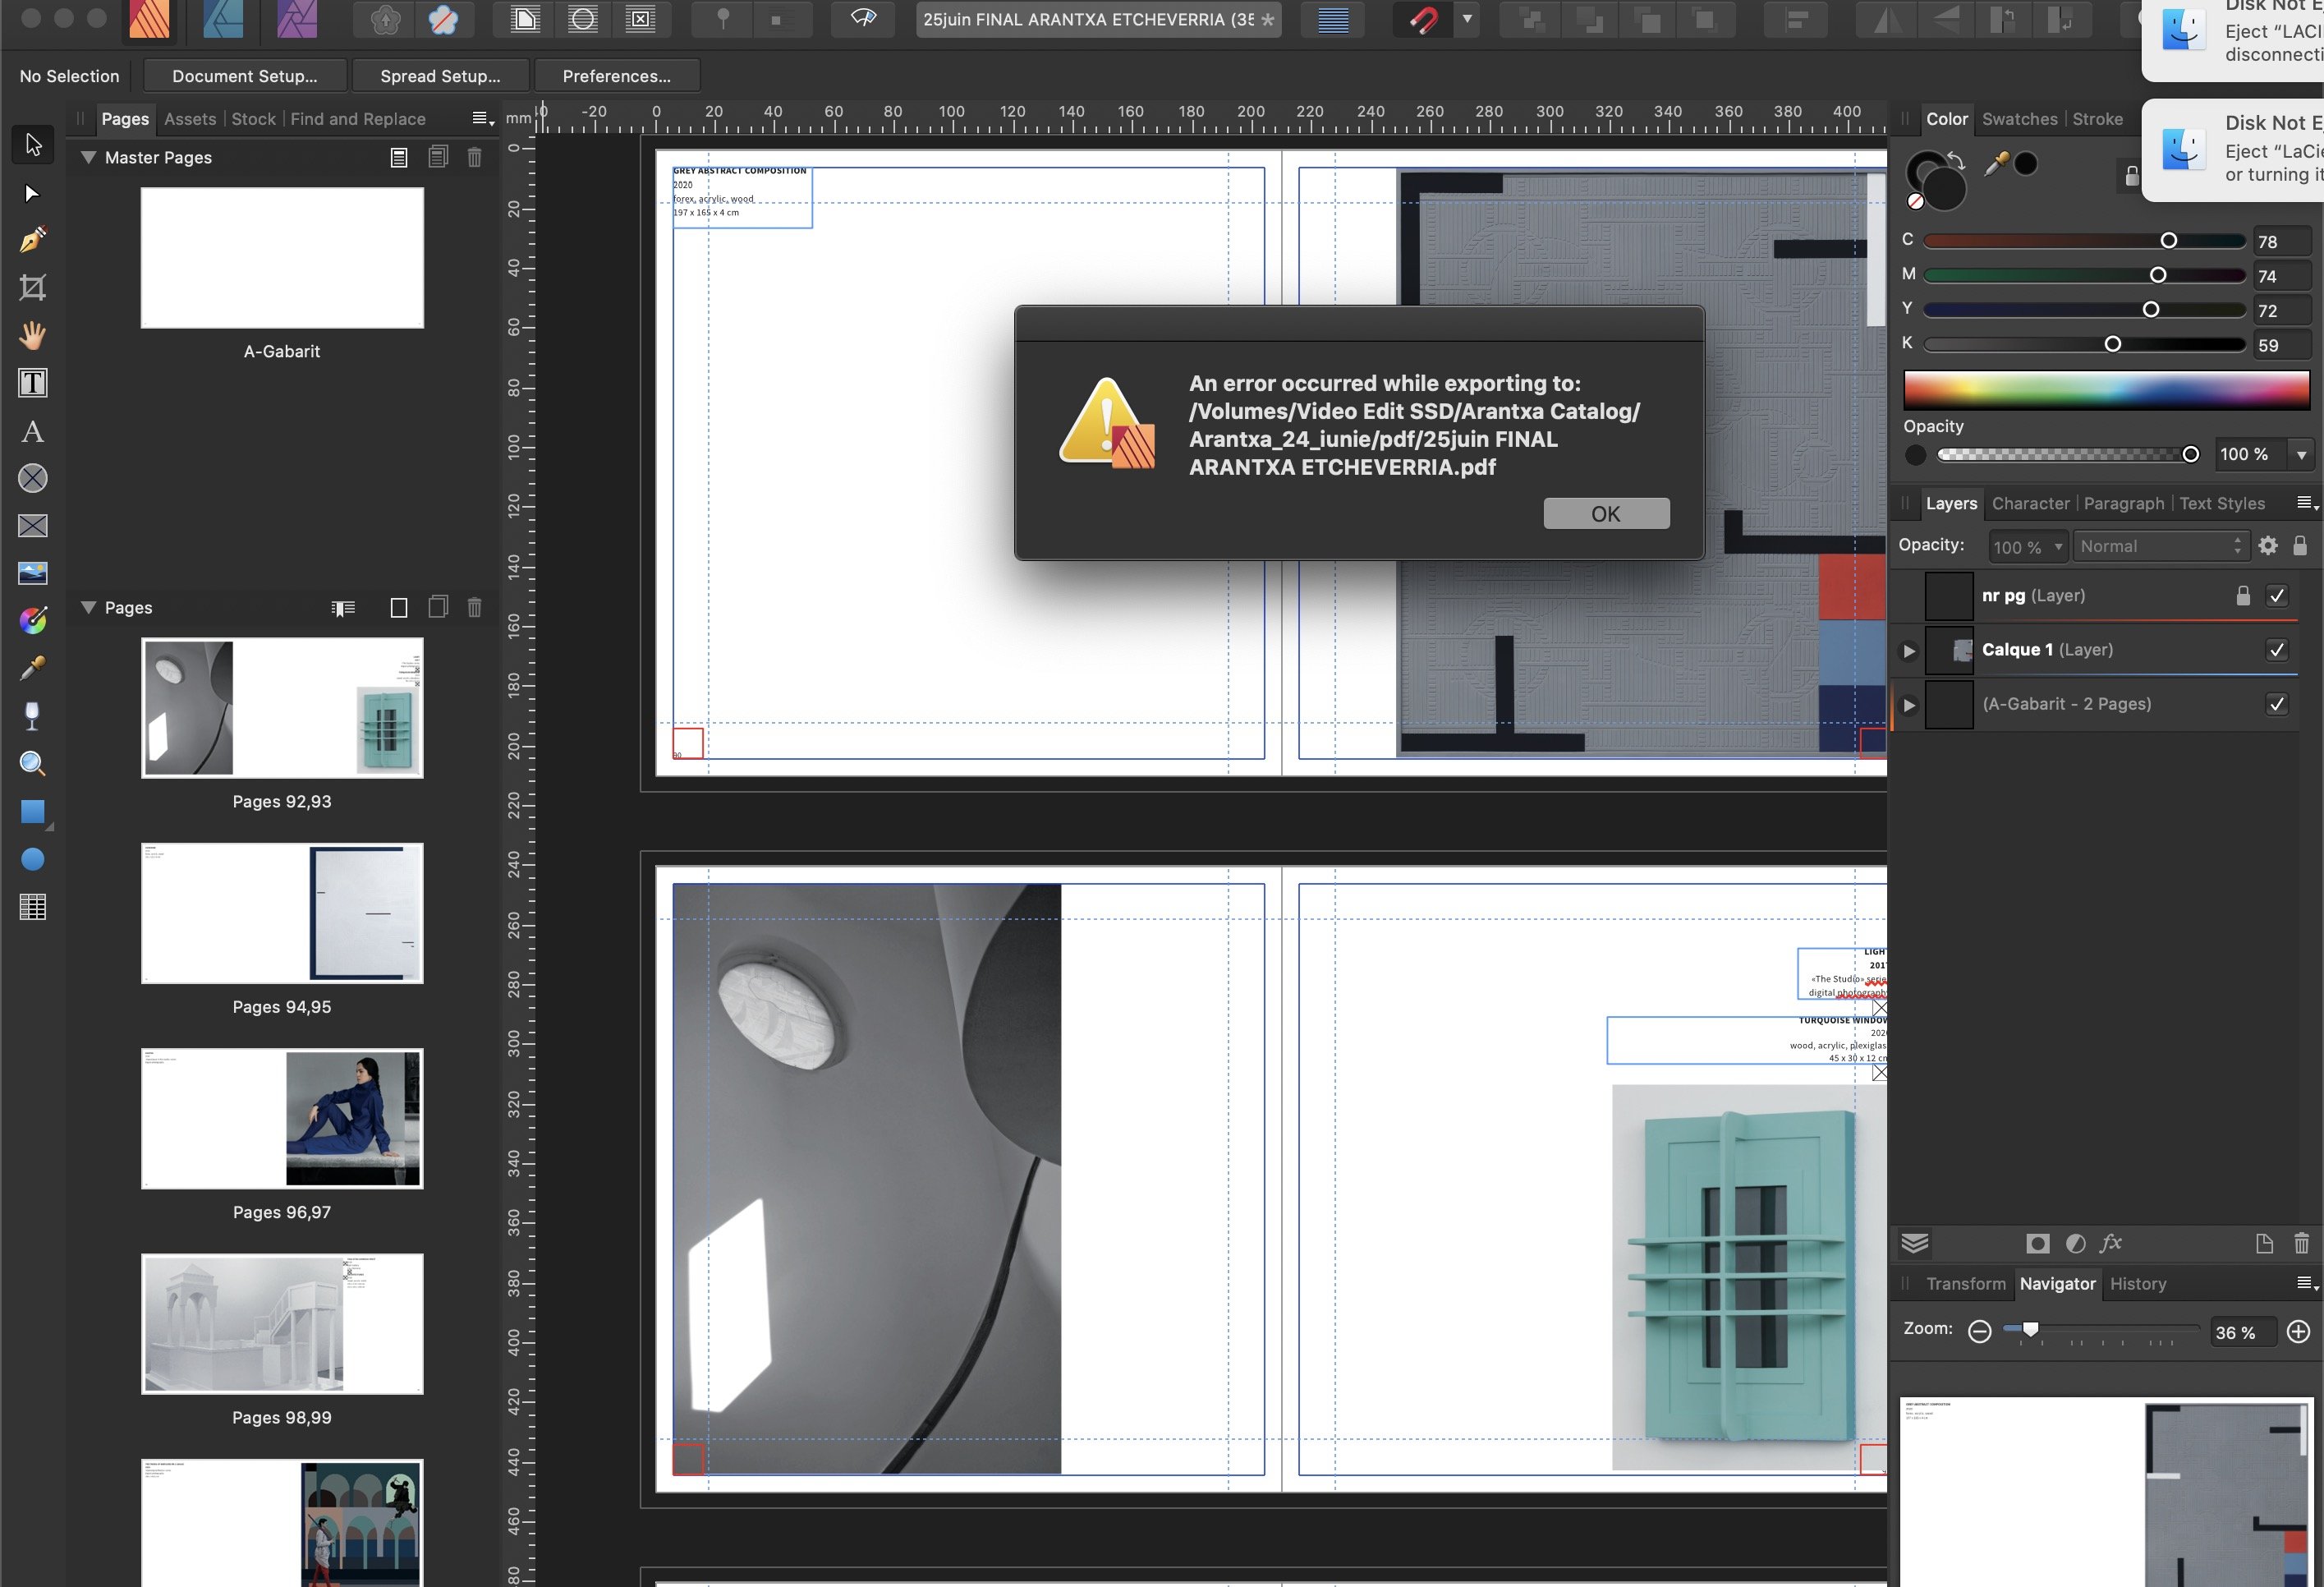Screen dimensions: 2324x1587
Task: Select the Fill gradient tool
Action: 33,621
